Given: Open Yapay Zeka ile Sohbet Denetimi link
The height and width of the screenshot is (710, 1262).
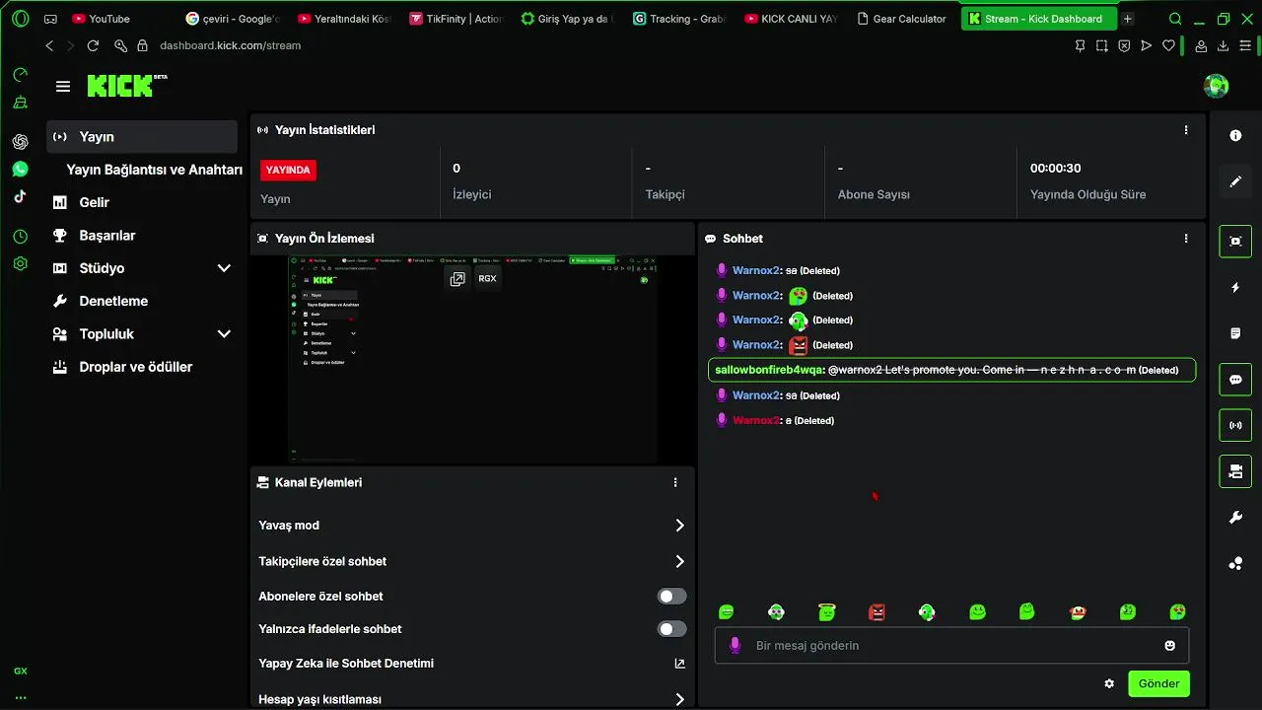Looking at the screenshot, I should (679, 664).
